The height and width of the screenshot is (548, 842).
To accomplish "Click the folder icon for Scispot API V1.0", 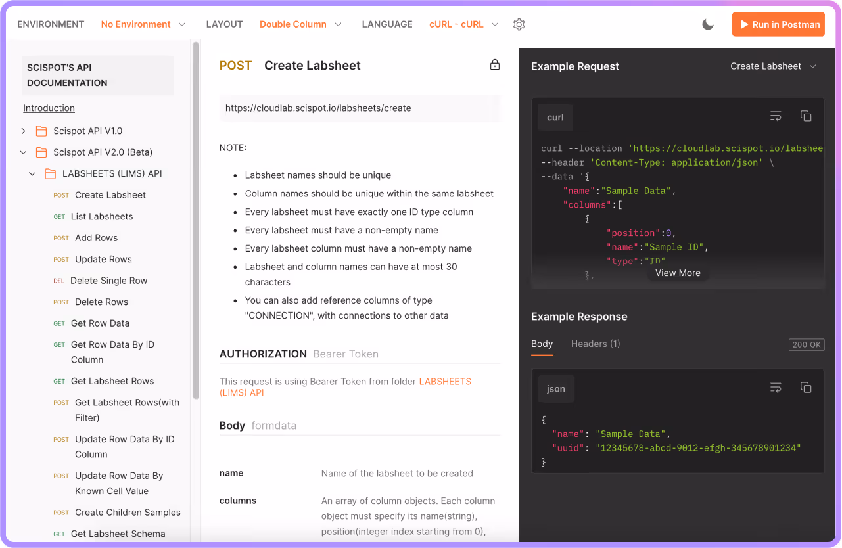I will 41,131.
